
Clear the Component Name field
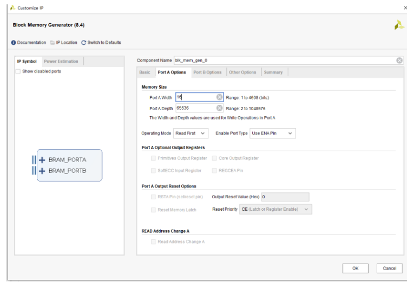[x=399, y=61]
